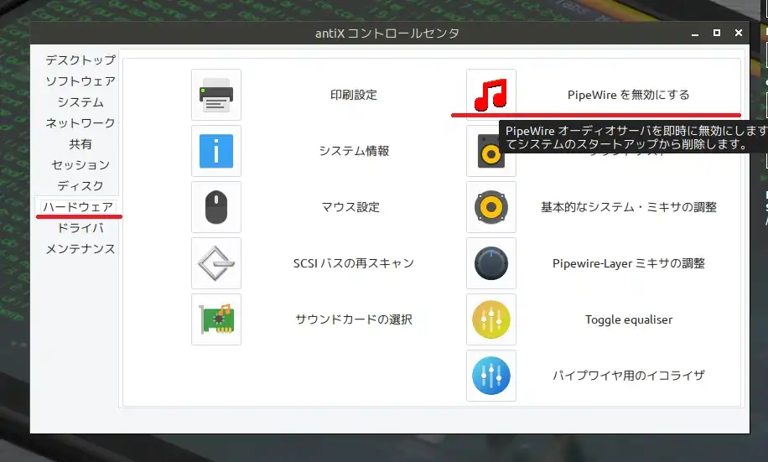Select the セッション tab
Viewport: 768px width, 462px height.
pyautogui.click(x=80, y=165)
